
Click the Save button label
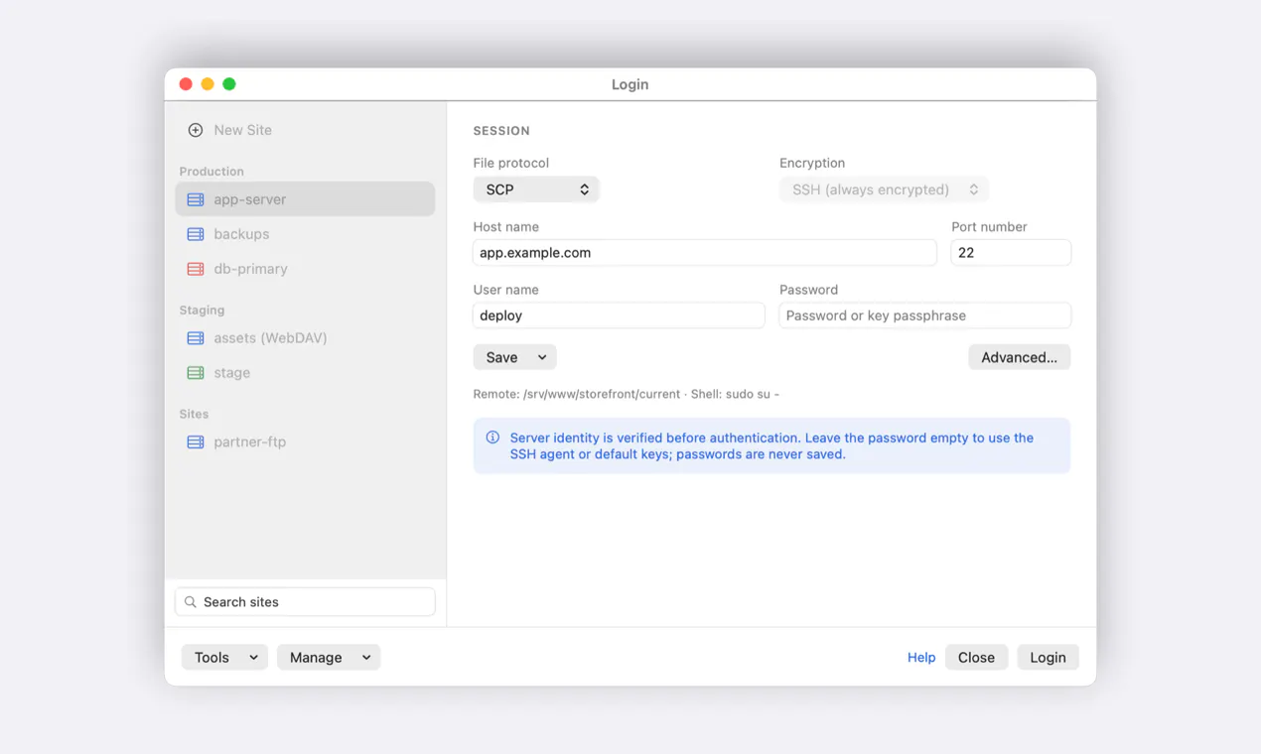pyautogui.click(x=501, y=357)
